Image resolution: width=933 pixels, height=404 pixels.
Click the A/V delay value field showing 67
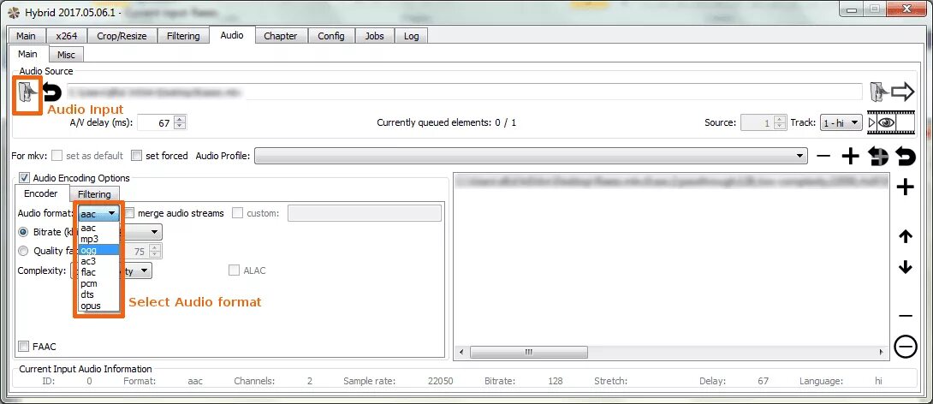click(x=155, y=123)
